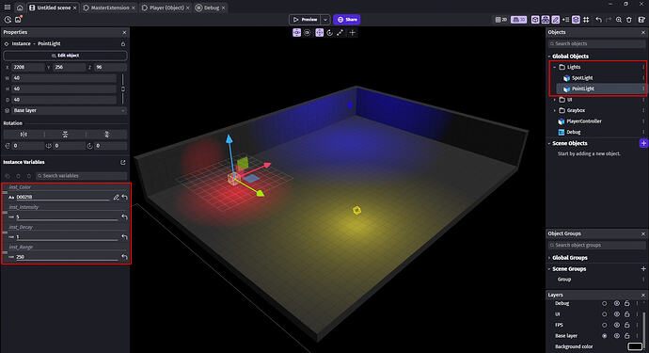The image size is (649, 353).
Task: Click the zoom magnifier toolbar icon
Action: point(619,20)
